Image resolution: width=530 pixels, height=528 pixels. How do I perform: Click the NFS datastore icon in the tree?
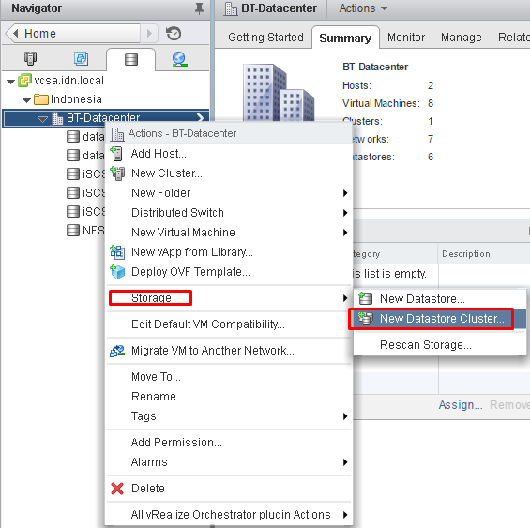pyautogui.click(x=73, y=231)
